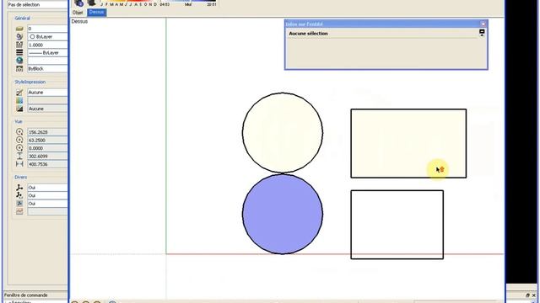Image resolution: width=540 pixels, height=303 pixels.
Task: Select the blue filled circle
Action: pos(283,215)
